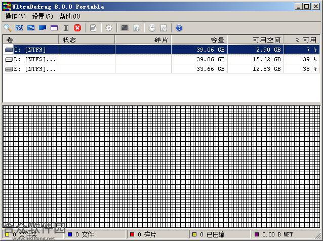Screen dimensions: 323x241
Task: Open the clock scheduler toolbar icon
Action: (152, 28)
